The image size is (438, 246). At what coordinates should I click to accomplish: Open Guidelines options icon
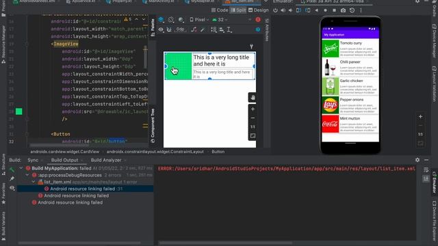(229, 29)
